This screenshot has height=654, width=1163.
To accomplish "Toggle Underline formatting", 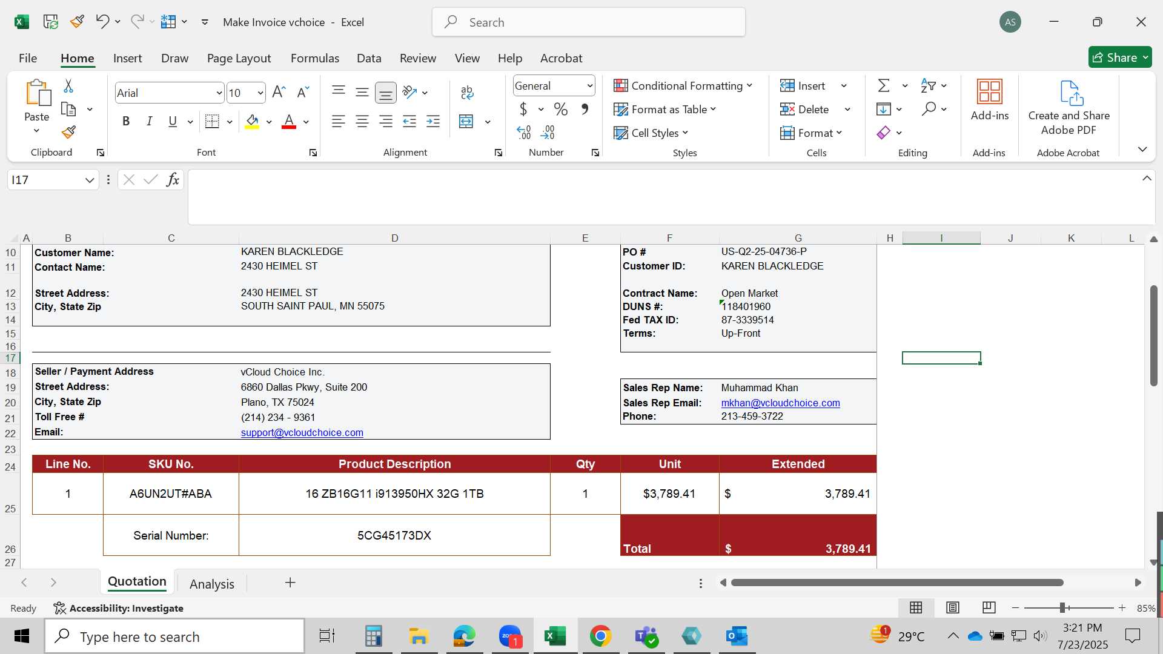I will [x=173, y=122].
